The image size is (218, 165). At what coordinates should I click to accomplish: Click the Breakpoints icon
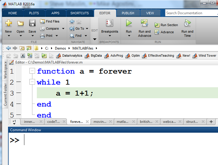pos(110,23)
